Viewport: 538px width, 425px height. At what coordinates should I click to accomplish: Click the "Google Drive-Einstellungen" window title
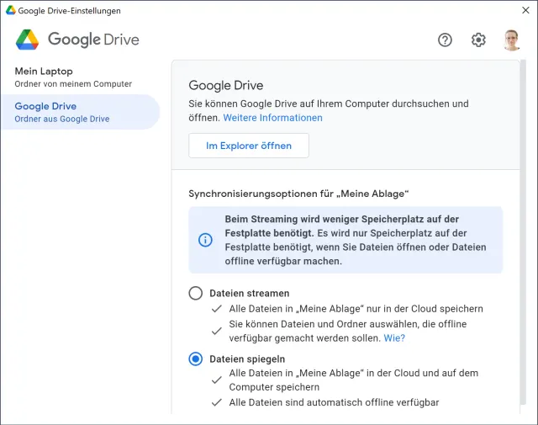69,11
